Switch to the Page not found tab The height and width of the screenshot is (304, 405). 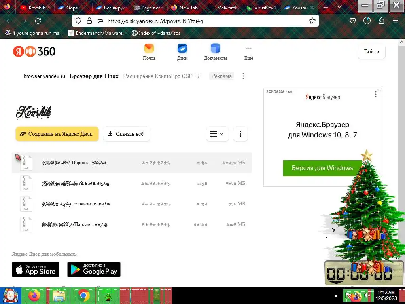pyautogui.click(x=148, y=8)
